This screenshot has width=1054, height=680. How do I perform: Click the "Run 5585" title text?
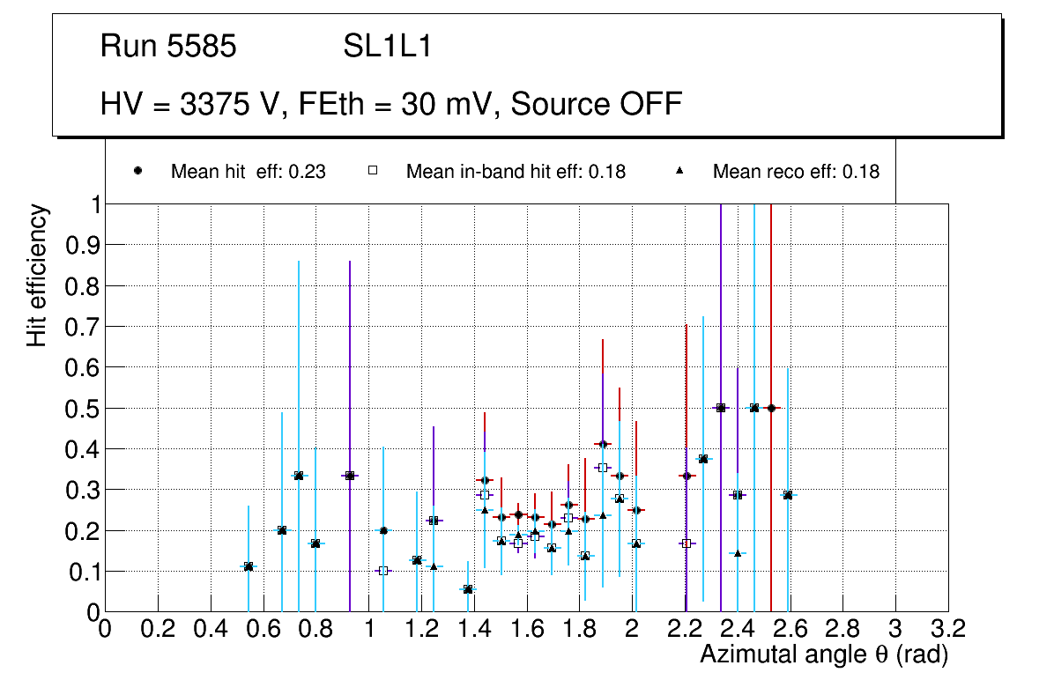pyautogui.click(x=168, y=47)
